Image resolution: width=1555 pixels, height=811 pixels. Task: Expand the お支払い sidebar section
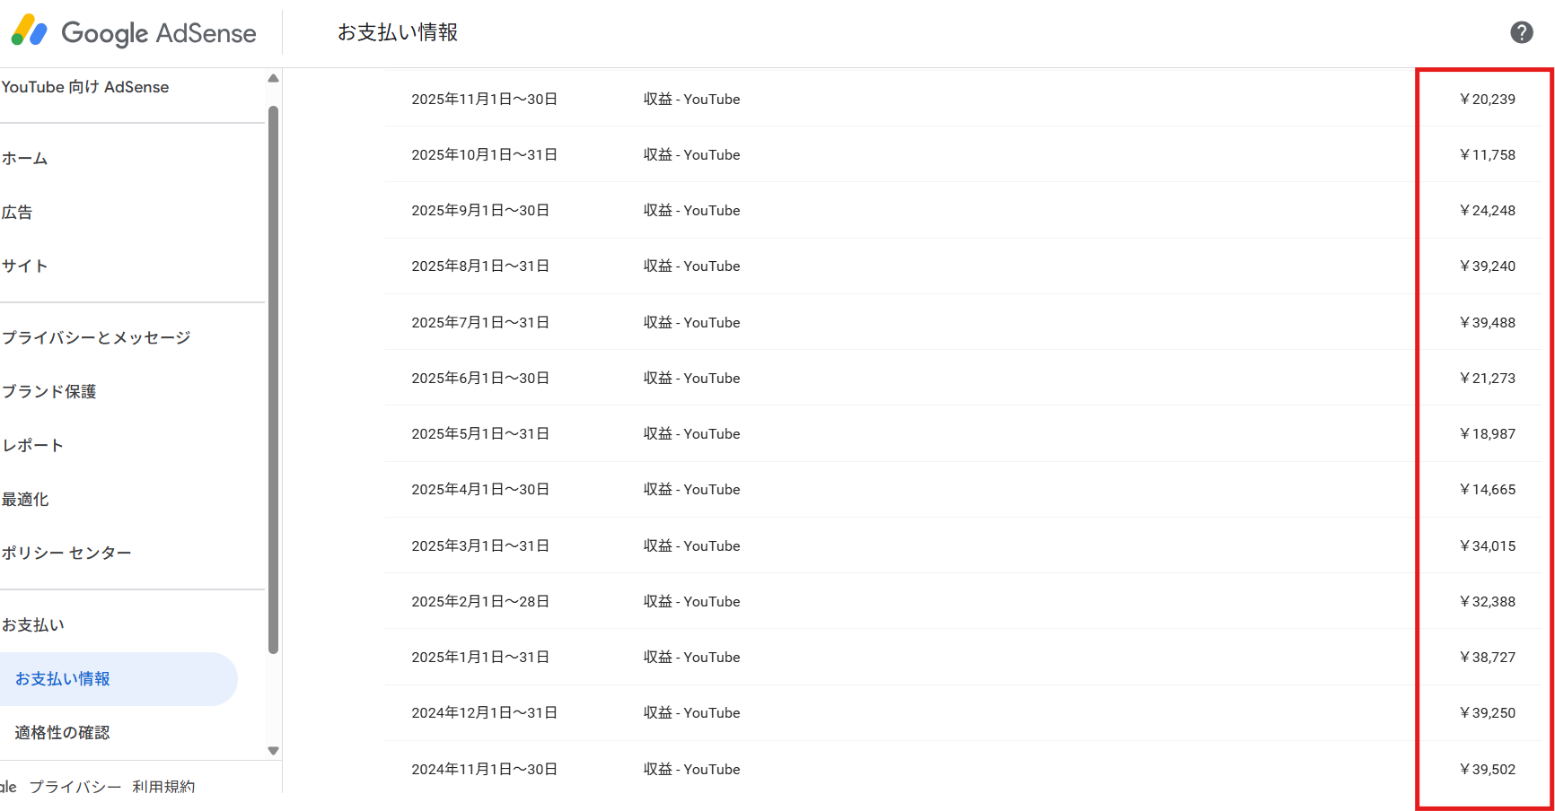(x=33, y=625)
